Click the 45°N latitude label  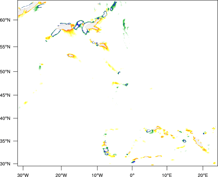[5, 95]
